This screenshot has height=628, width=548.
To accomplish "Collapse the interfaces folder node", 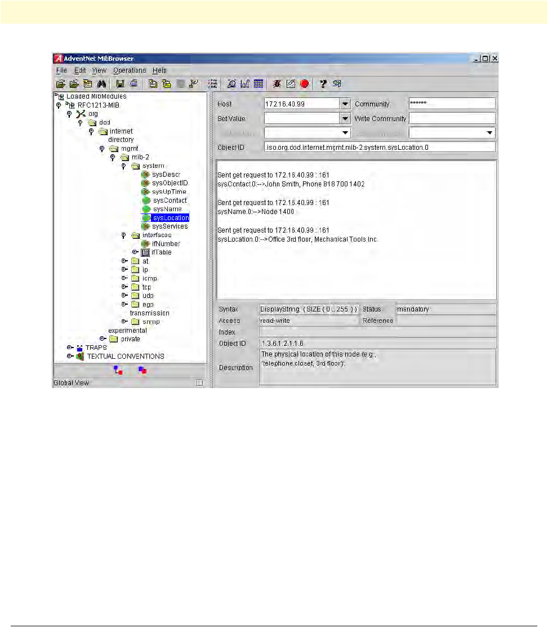I will point(124,235).
